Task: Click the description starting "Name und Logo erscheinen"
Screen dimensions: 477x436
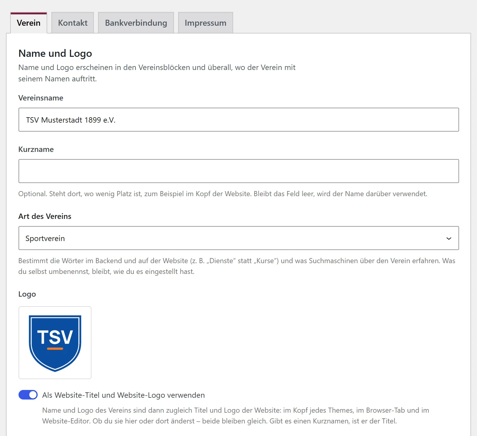Action: 157,73
